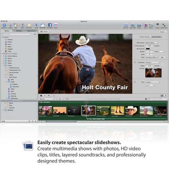Select the Default Settings tab
Screen dimensions: 169x169
pyautogui.click(x=145, y=37)
